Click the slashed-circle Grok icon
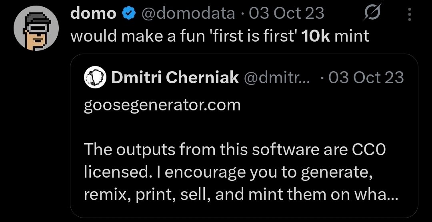Viewport: 432px width, 222px height. coord(372,12)
